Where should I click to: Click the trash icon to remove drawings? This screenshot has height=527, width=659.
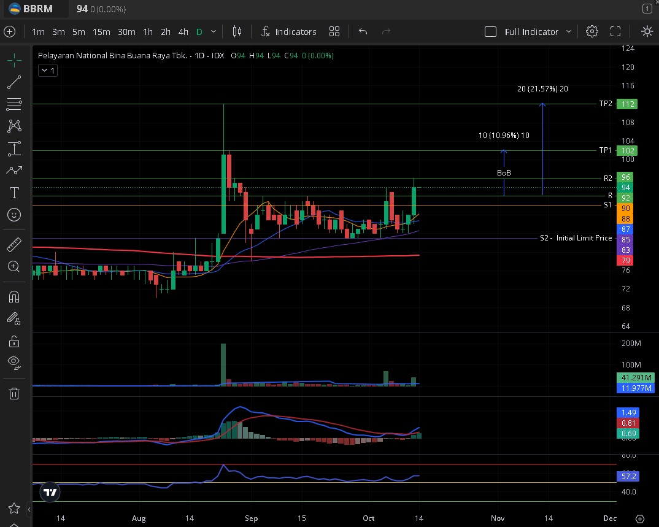14,393
